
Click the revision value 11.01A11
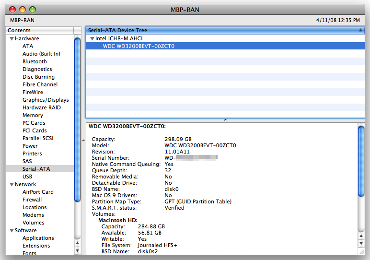177,152
